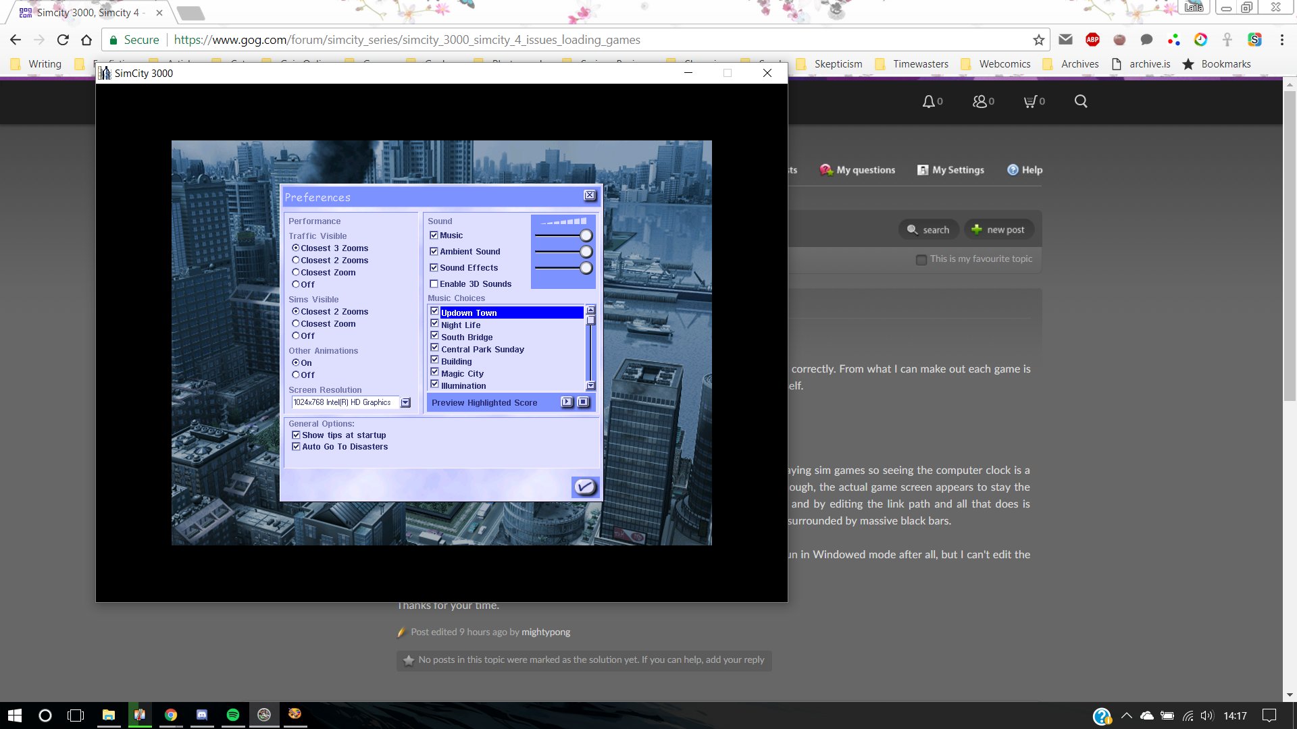Open File Explorer from the taskbar
This screenshot has width=1297, height=729.
(x=108, y=715)
